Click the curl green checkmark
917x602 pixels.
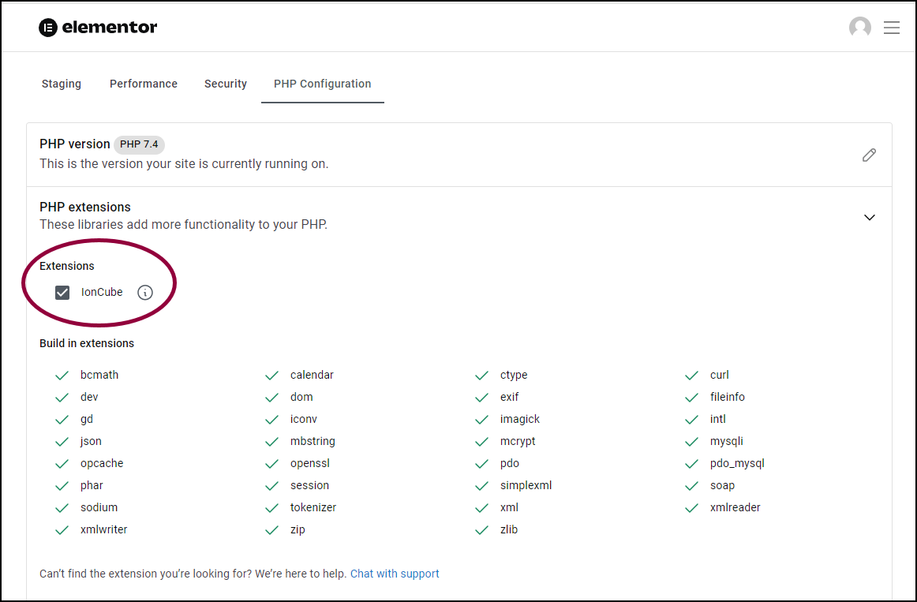point(692,376)
